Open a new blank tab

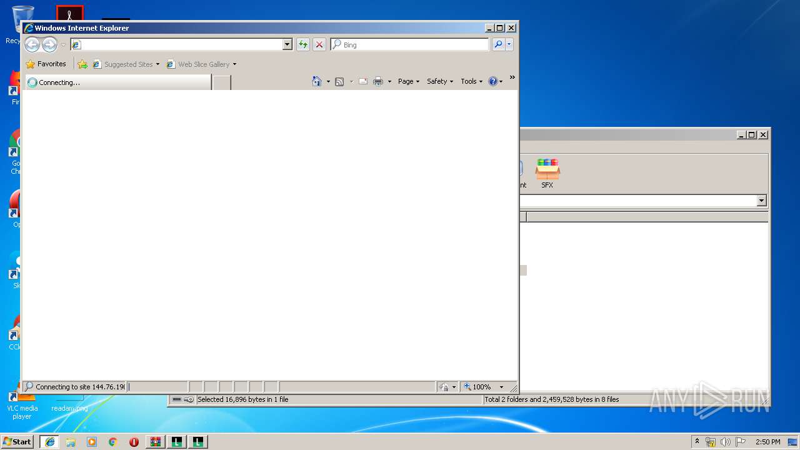(x=221, y=82)
